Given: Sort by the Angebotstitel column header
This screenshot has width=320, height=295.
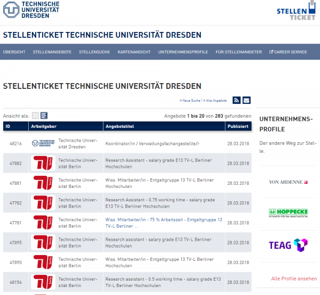Looking at the screenshot, I should 164,126.
